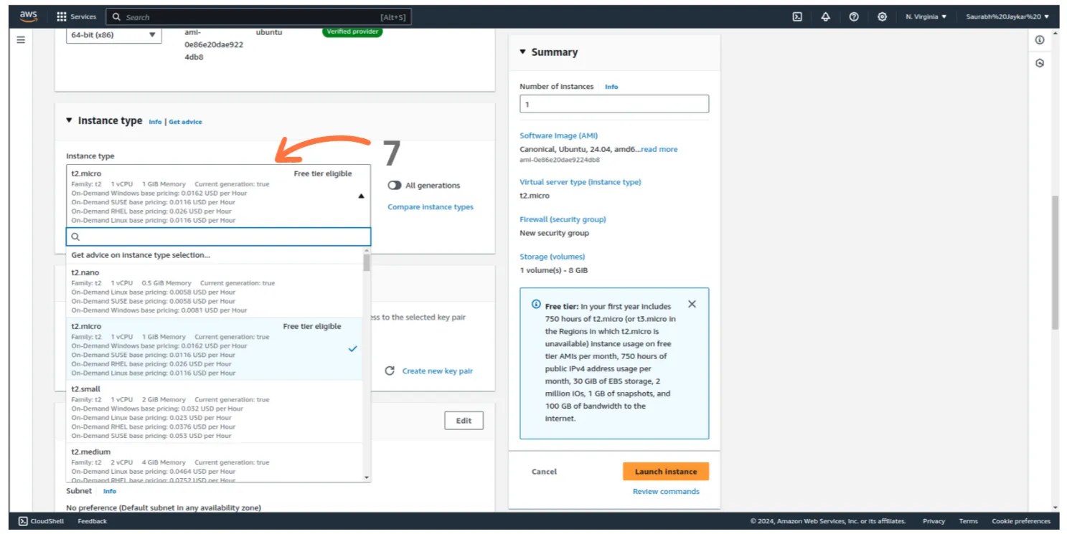Viewport: 1067px width, 534px height.
Task: Open the 64-bit (x86) architecture dropdown
Action: click(x=114, y=34)
